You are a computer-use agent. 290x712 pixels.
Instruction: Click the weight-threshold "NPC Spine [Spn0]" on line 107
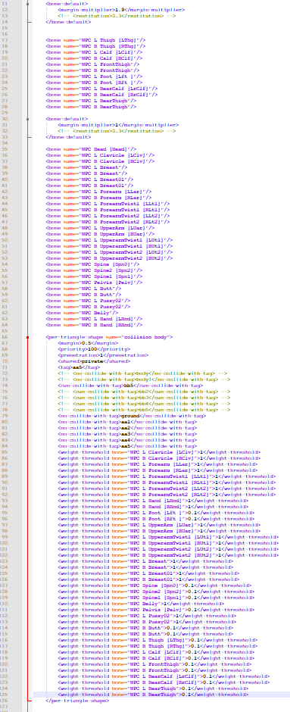154,586
